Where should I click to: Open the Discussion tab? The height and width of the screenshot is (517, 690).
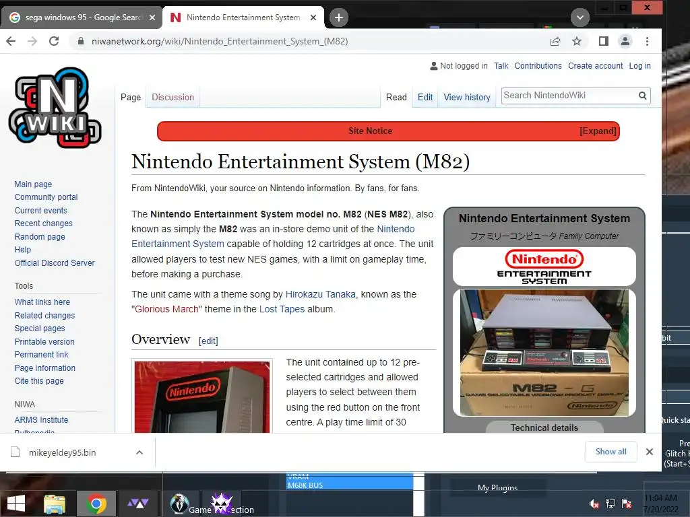(x=173, y=97)
